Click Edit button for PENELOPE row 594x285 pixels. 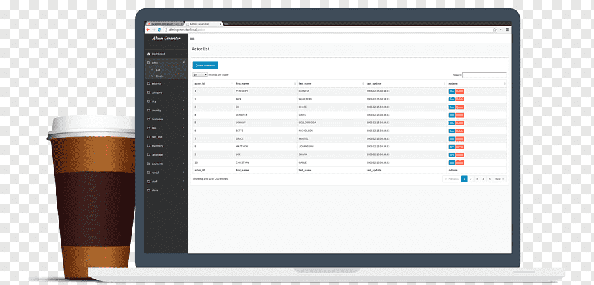click(x=451, y=91)
